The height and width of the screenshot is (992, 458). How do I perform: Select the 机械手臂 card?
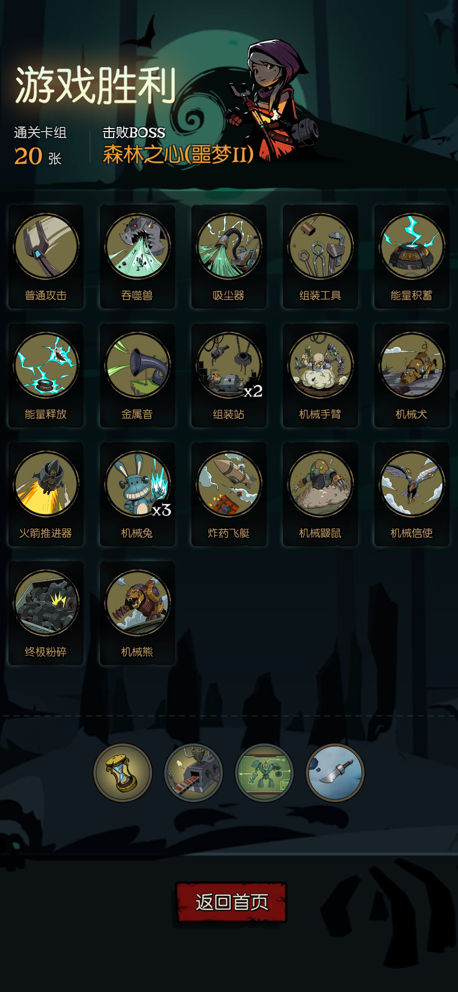[321, 375]
